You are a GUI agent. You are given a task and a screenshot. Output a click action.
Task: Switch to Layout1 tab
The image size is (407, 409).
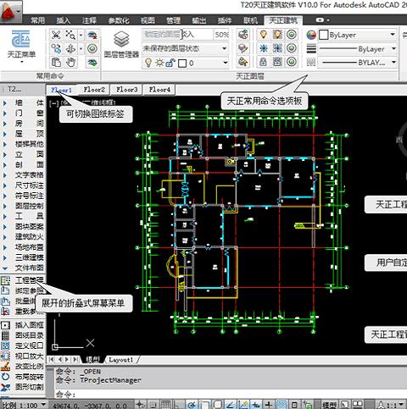pyautogui.click(x=121, y=360)
